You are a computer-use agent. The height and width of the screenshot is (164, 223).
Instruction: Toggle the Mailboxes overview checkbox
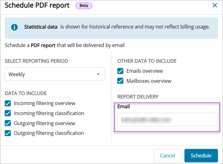point(120,81)
